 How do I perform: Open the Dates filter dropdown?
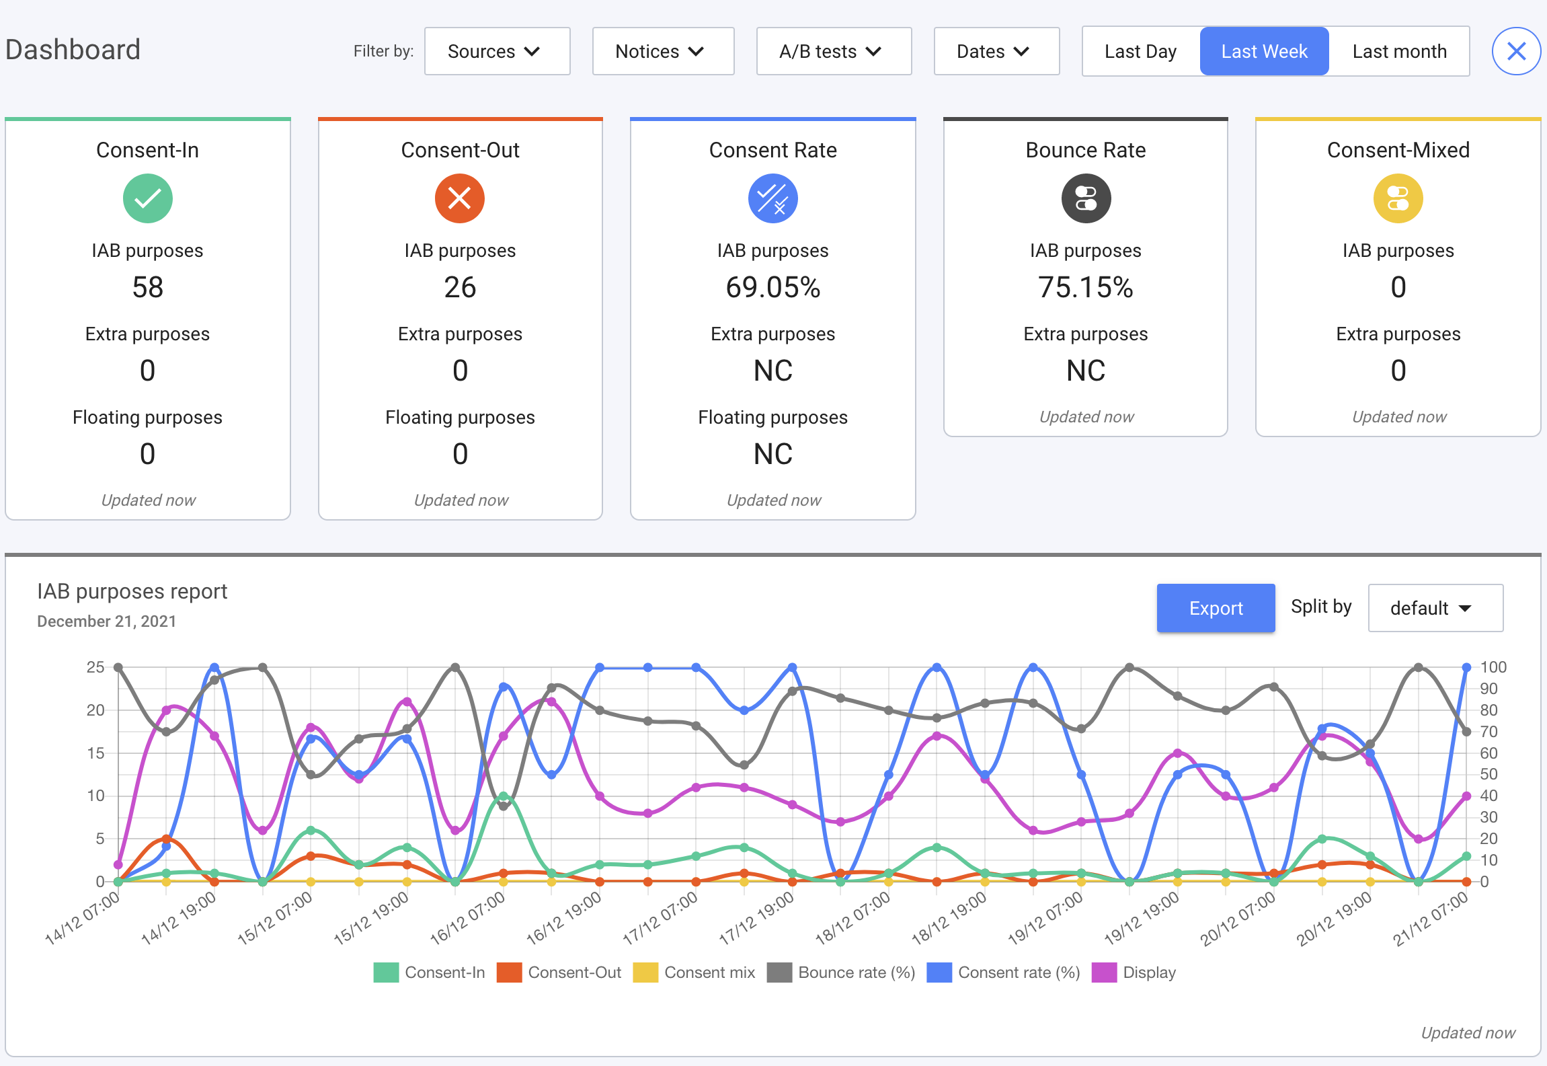pyautogui.click(x=996, y=51)
